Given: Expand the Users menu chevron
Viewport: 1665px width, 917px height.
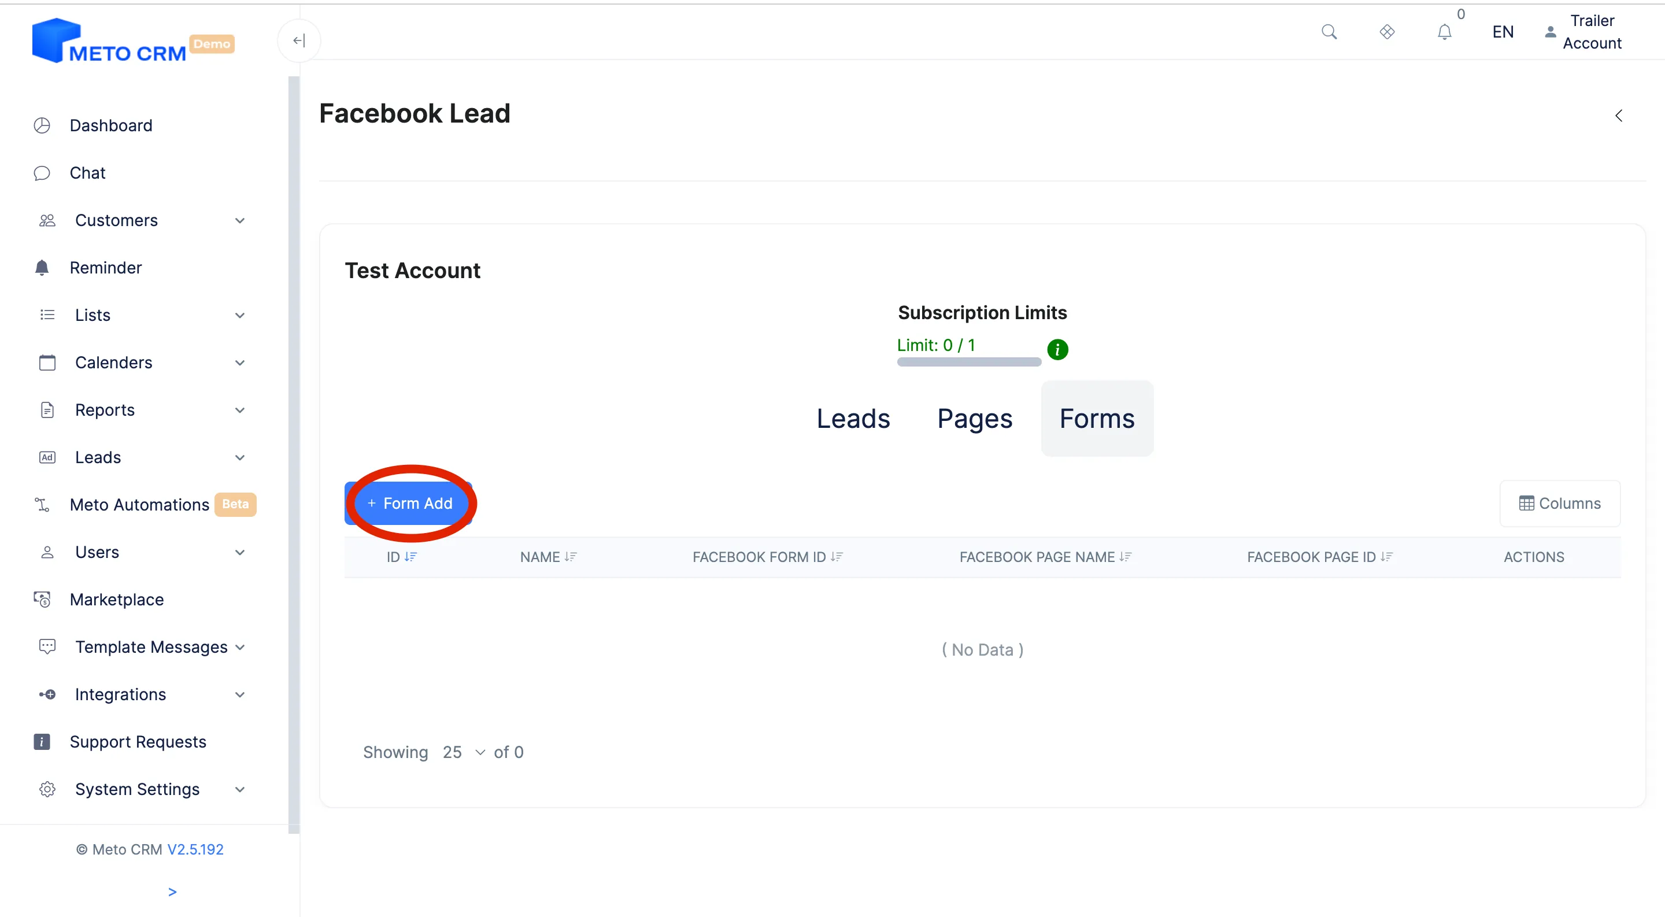Looking at the screenshot, I should [x=240, y=553].
